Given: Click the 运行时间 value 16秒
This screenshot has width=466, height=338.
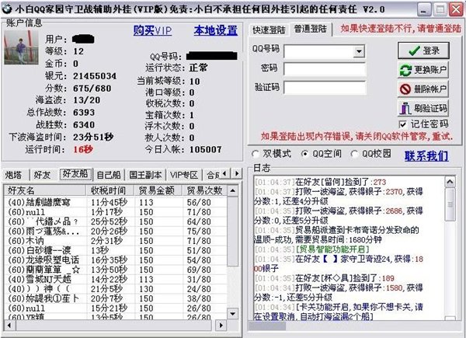Looking at the screenshot, I should click(x=83, y=149).
